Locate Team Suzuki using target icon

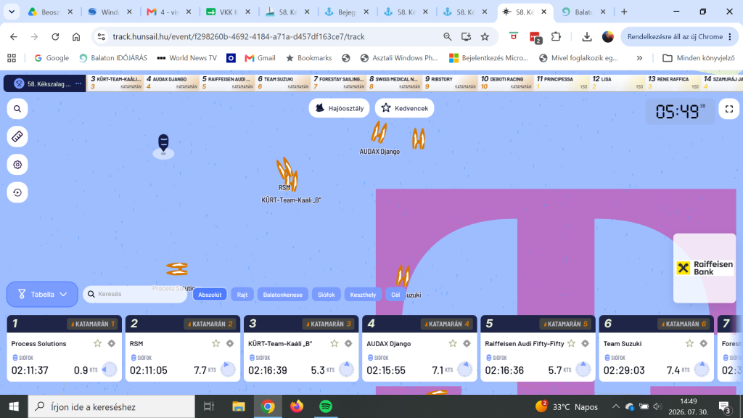click(x=704, y=343)
